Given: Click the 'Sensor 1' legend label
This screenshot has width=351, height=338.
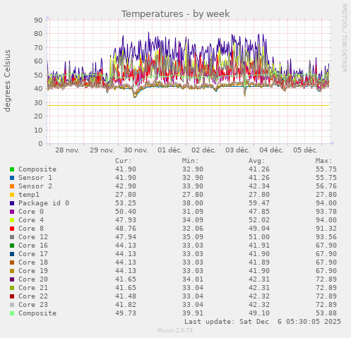Looking at the screenshot, I should 35,178.
